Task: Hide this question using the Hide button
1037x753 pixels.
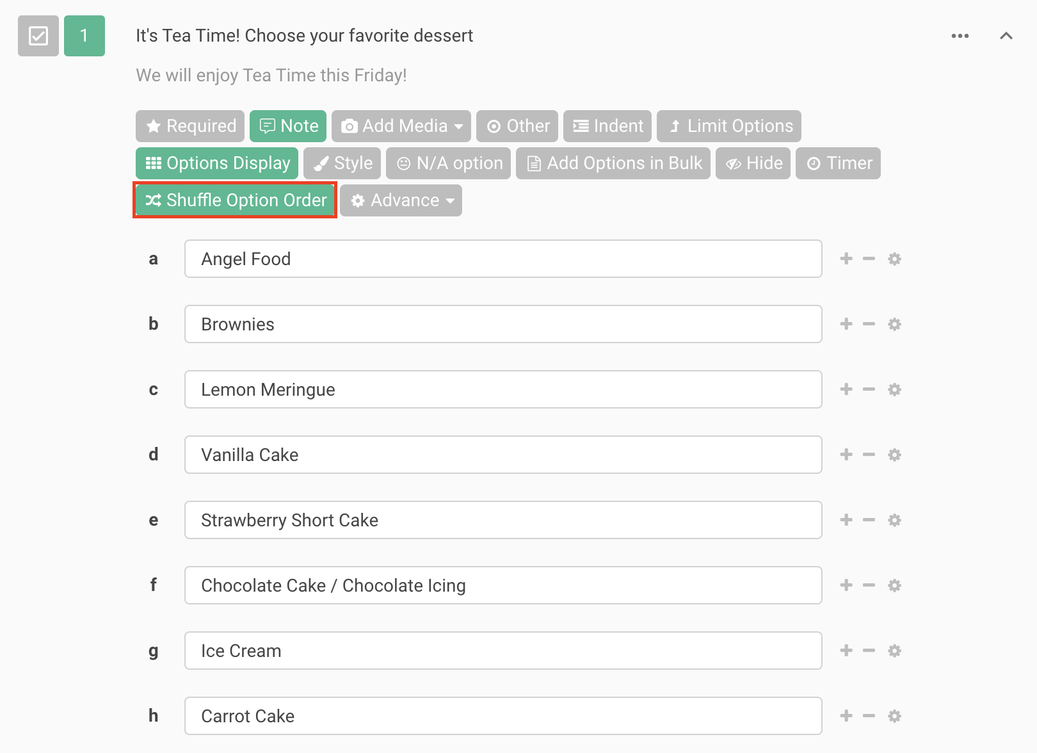Action: pos(753,163)
